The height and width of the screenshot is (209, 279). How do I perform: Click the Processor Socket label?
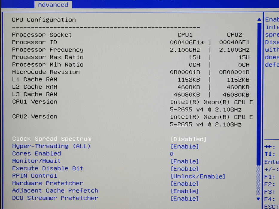click(42, 35)
